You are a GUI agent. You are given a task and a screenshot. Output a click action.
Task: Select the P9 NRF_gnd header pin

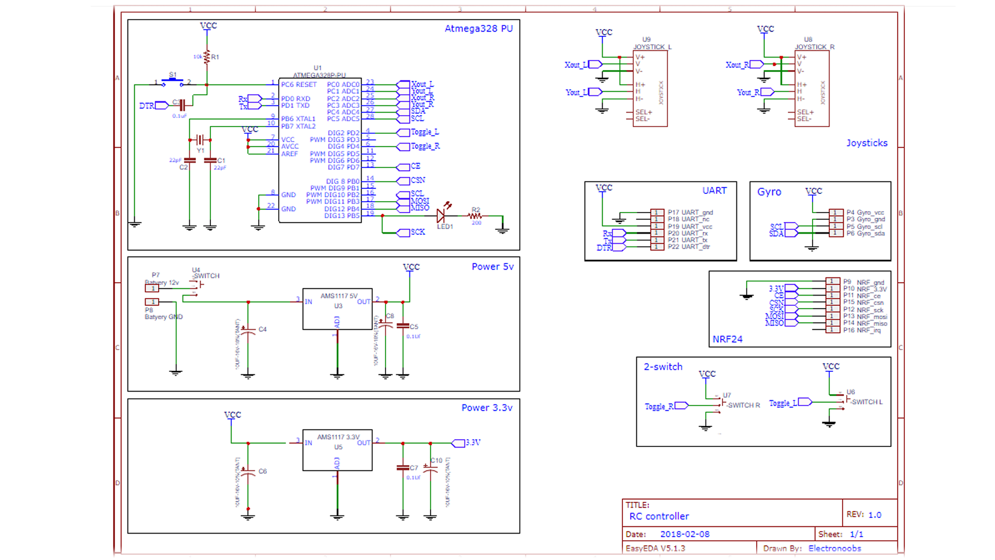pyautogui.click(x=833, y=281)
